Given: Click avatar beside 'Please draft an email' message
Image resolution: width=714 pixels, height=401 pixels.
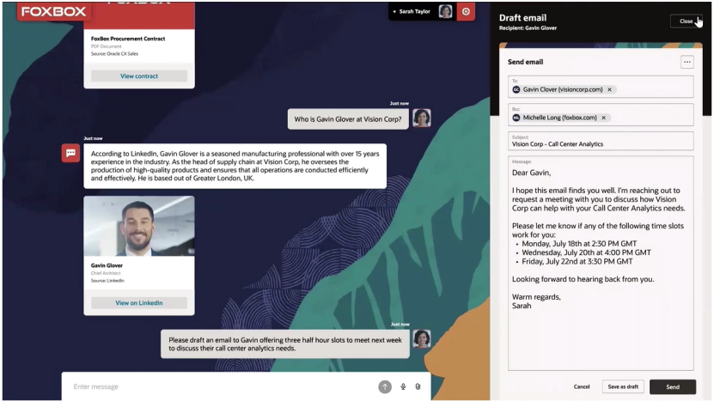Looking at the screenshot, I should tap(422, 338).
